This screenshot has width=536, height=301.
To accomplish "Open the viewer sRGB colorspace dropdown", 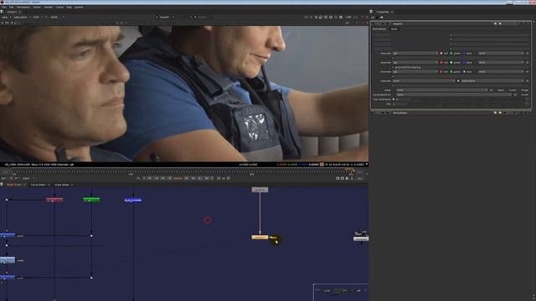I will [x=56, y=17].
